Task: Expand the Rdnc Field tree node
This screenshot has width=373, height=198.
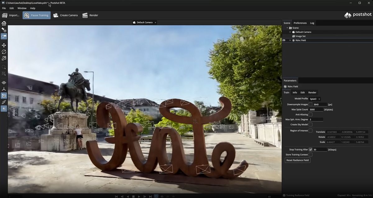Action: pos(290,40)
